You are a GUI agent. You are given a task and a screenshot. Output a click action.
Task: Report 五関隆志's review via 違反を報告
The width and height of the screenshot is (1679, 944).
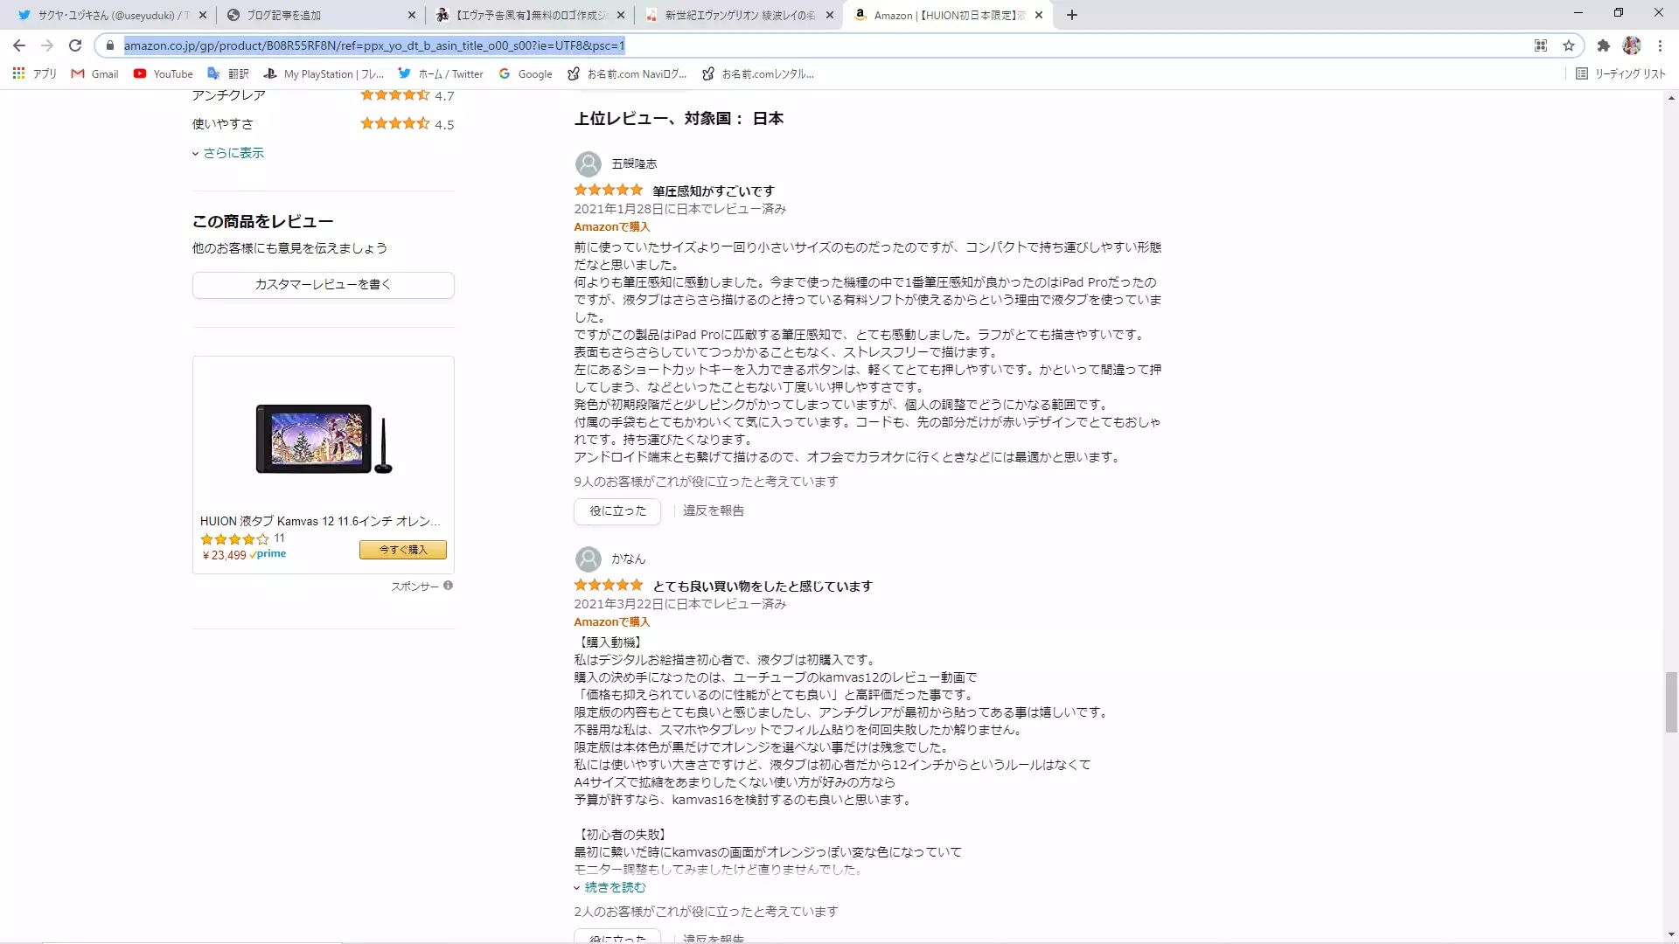(x=714, y=511)
